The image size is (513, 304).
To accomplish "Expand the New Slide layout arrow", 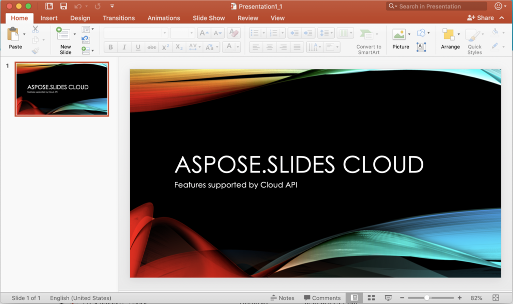I will (75, 34).
